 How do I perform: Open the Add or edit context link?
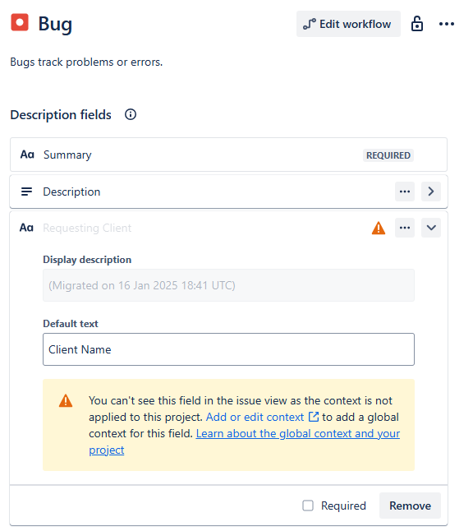[x=262, y=417]
